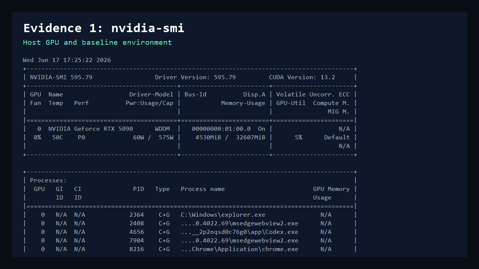Click the 'Process name' column header
The height and width of the screenshot is (269, 479).
tap(203, 189)
